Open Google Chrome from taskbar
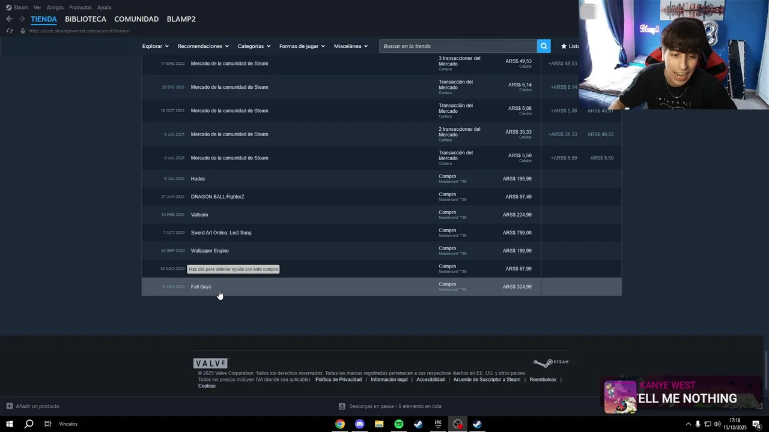 (340, 424)
